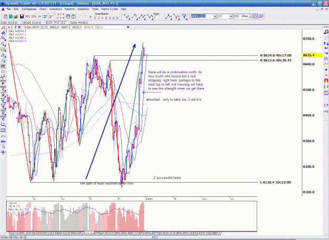Open the Vol 14 indicator tab
Image resolution: width=329 pixels, height=240 pixels.
[x=89, y=233]
